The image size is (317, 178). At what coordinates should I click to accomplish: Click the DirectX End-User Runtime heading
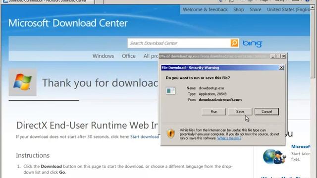click(x=87, y=125)
